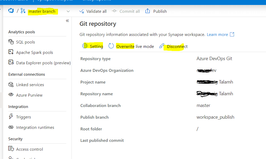Click the Repository type label
The width and height of the screenshot is (266, 159).
(x=95, y=59)
